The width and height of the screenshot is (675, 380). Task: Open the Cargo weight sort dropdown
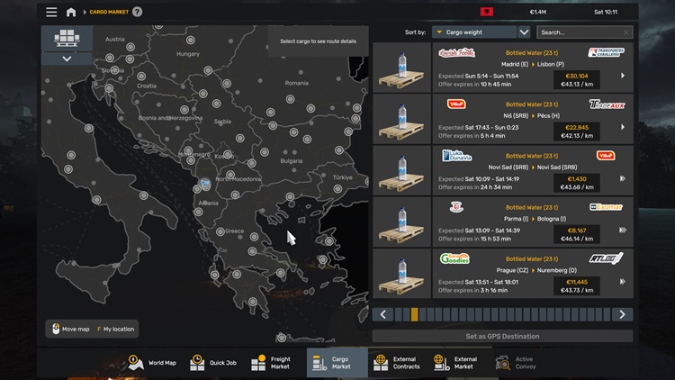481,32
